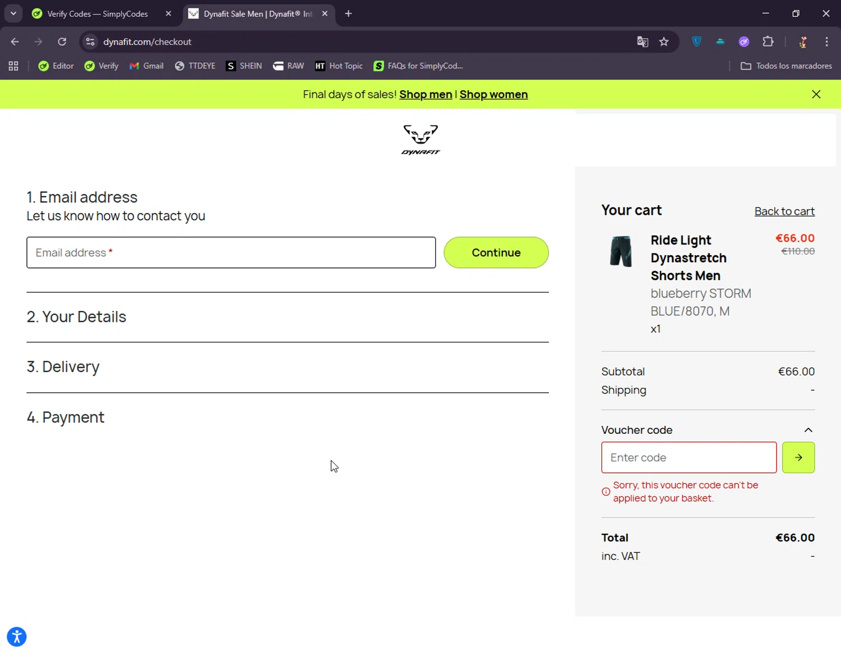Click the Dynafit logo
The width and height of the screenshot is (841, 653).
420,140
